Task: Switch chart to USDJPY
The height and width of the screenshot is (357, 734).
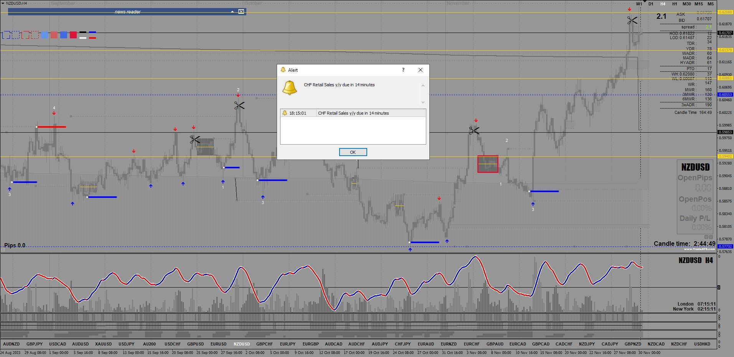Action: pyautogui.click(x=127, y=344)
